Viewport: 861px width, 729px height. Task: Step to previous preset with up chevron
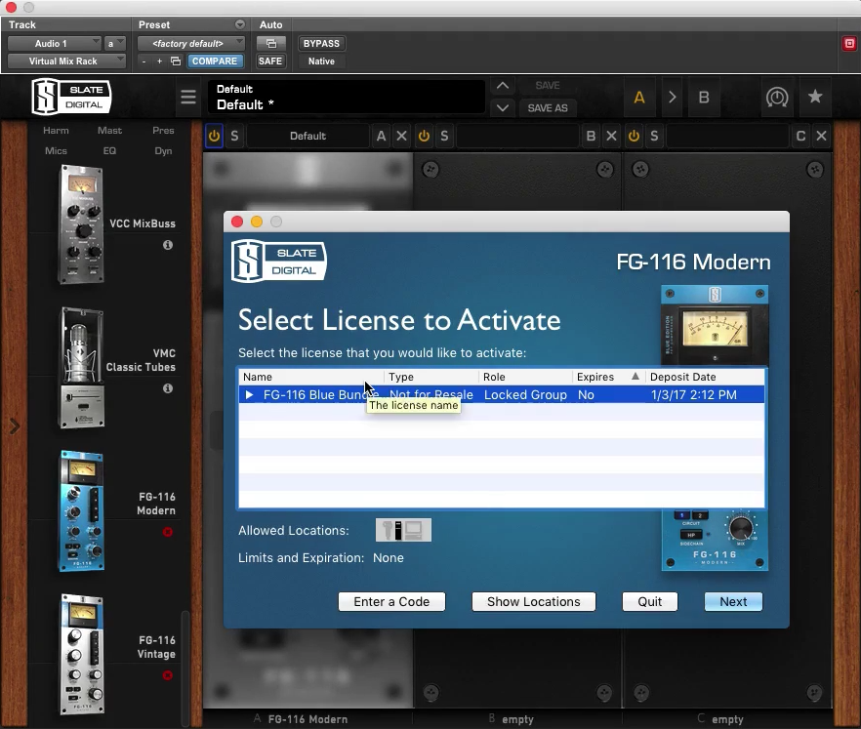click(503, 86)
